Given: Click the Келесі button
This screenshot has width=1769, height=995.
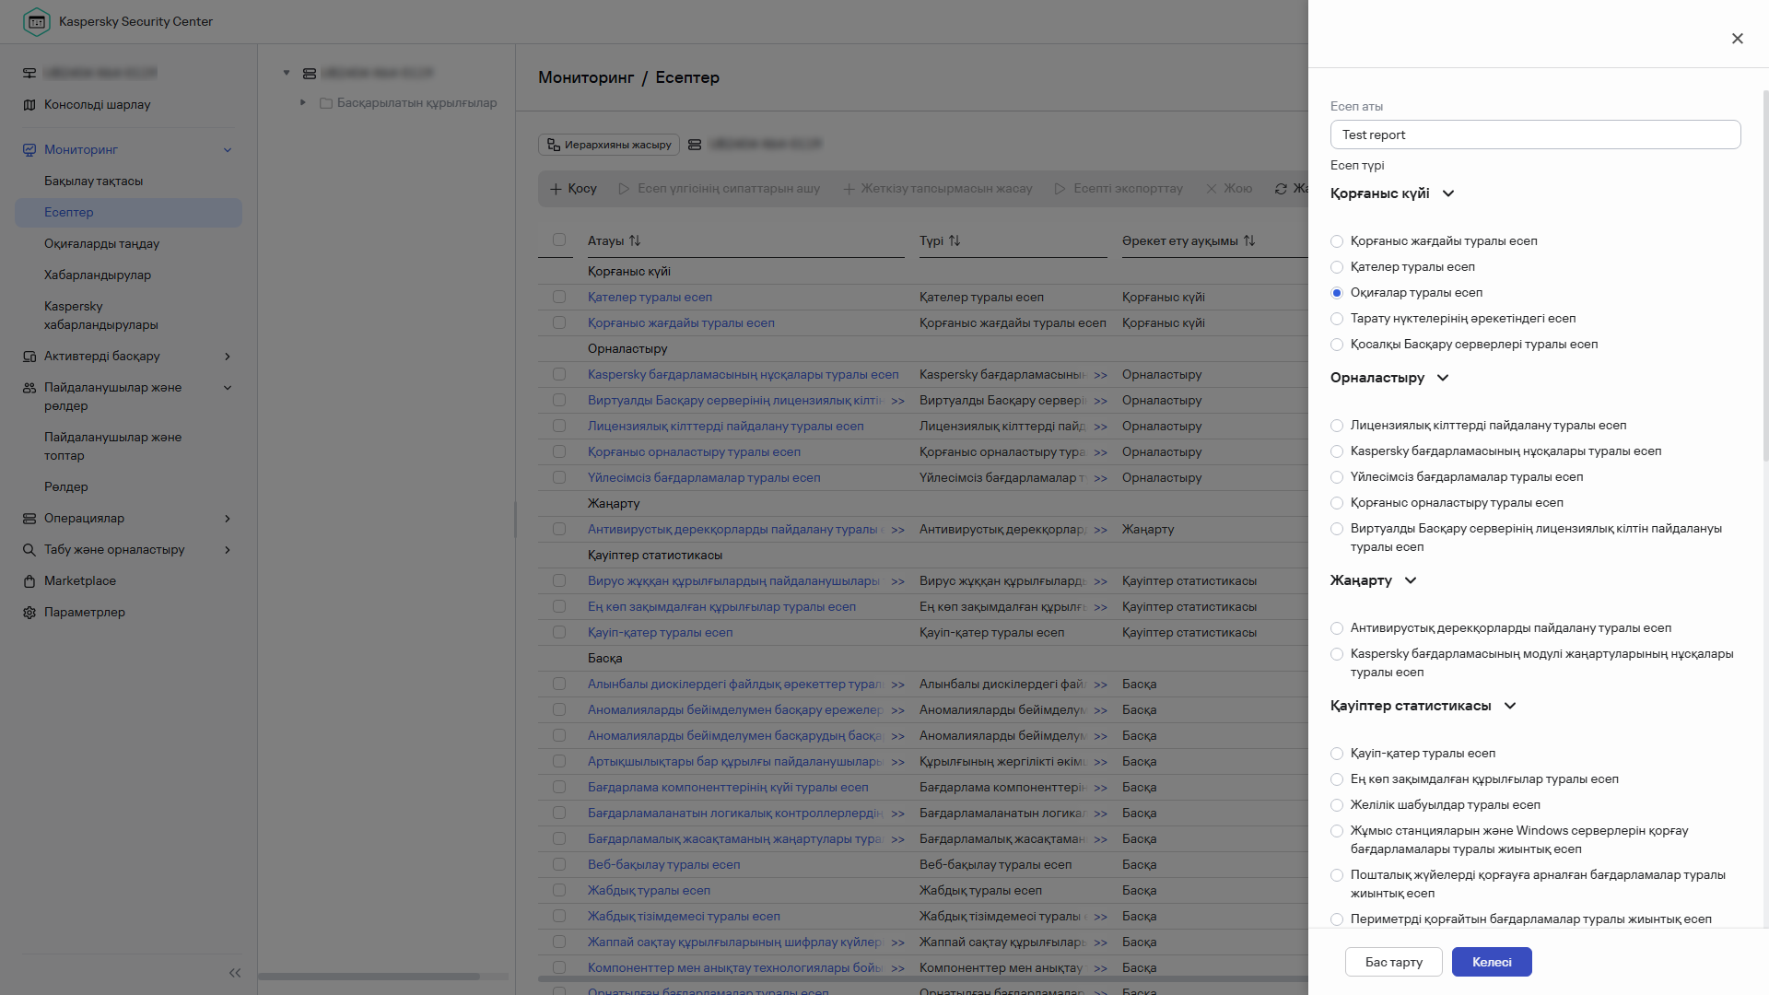Looking at the screenshot, I should click(x=1492, y=962).
